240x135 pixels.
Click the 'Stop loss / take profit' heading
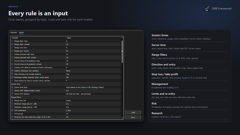tap(165, 74)
